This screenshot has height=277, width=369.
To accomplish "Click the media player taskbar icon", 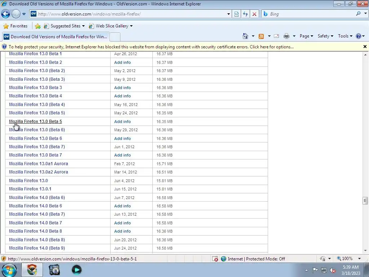I will 76,270.
